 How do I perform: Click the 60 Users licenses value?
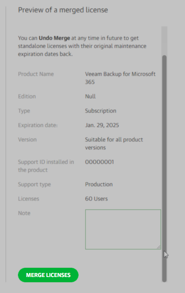click(96, 199)
